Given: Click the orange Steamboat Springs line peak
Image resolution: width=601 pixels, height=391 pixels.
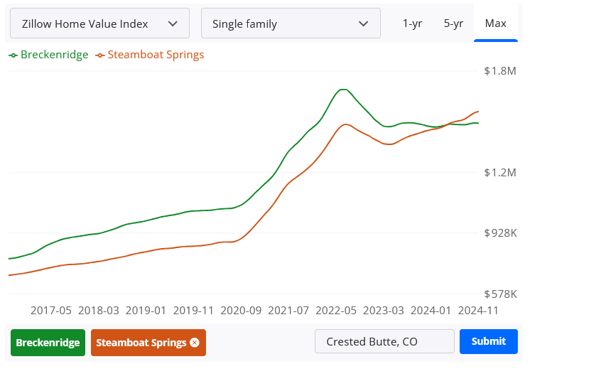Looking at the screenshot, I should tap(345, 124).
